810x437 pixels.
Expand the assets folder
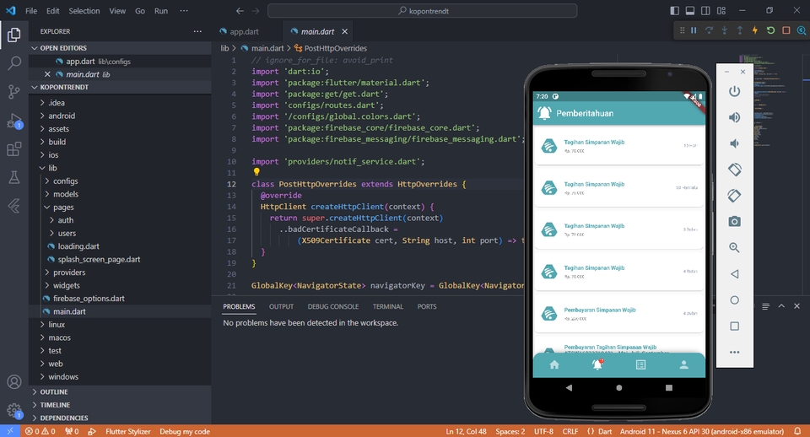(58, 128)
